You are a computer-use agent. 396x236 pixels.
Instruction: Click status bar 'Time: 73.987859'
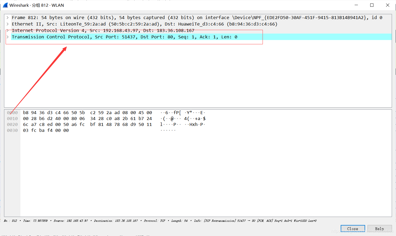click(x=35, y=221)
